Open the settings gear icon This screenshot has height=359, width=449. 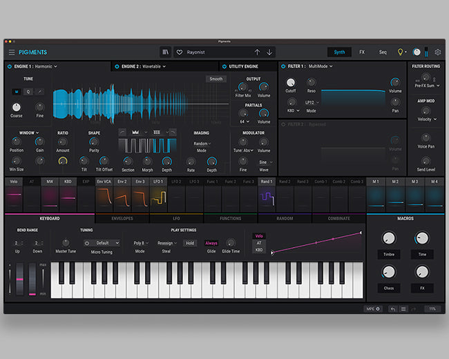pos(437,52)
